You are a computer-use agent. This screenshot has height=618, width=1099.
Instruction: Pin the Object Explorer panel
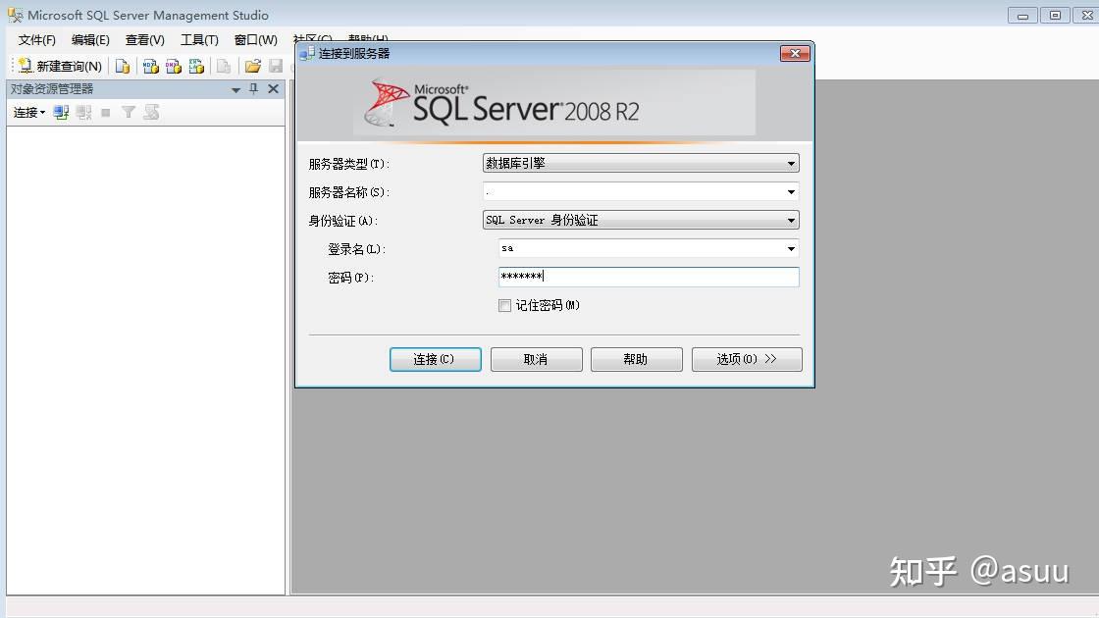click(x=253, y=88)
